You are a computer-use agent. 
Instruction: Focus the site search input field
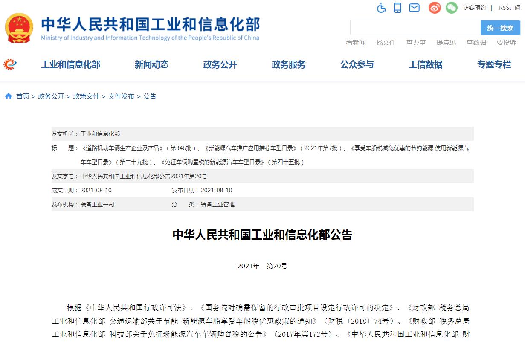tap(415, 28)
